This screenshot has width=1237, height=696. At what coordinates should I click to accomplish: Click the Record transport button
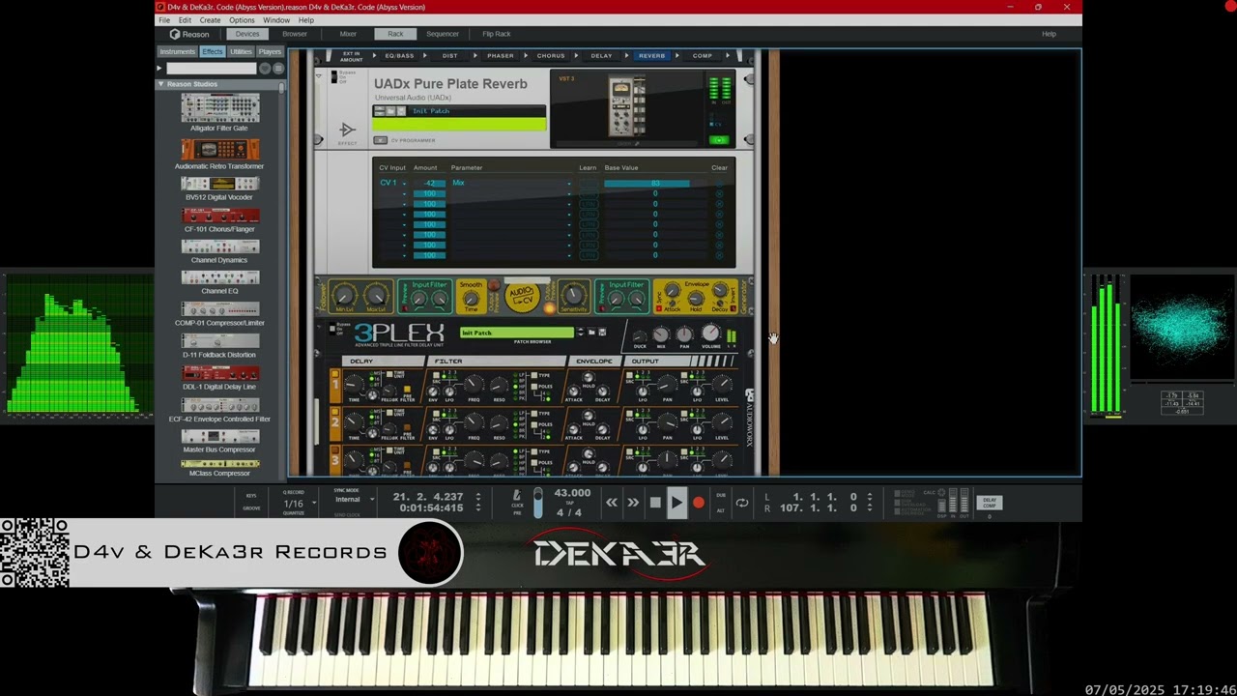(x=699, y=503)
